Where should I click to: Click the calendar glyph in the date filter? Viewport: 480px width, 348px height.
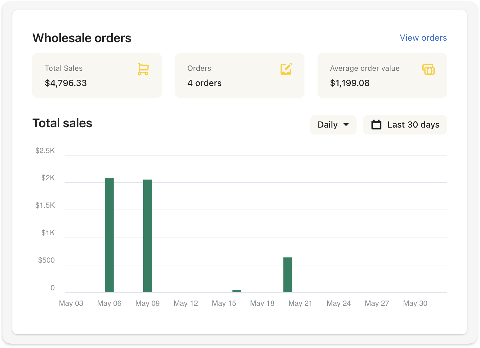[x=376, y=124]
